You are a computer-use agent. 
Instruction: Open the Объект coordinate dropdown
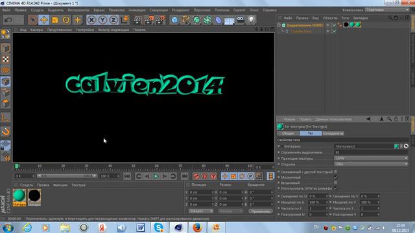201,211
